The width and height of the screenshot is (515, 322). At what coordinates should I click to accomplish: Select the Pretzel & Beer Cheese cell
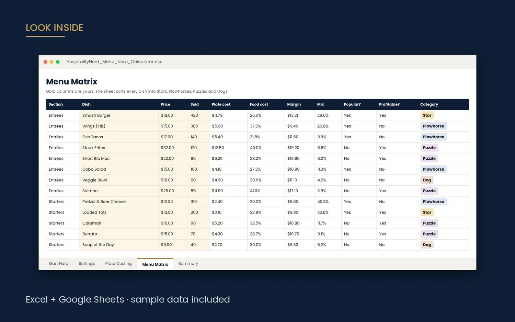[119, 202]
